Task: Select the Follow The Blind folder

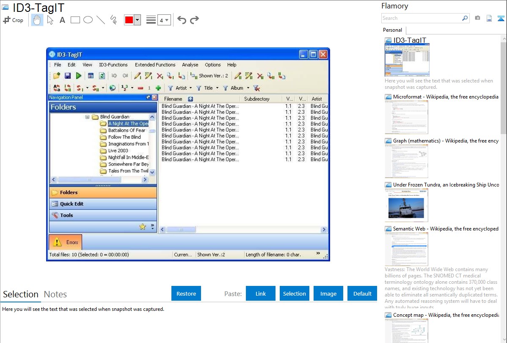Action: point(124,137)
